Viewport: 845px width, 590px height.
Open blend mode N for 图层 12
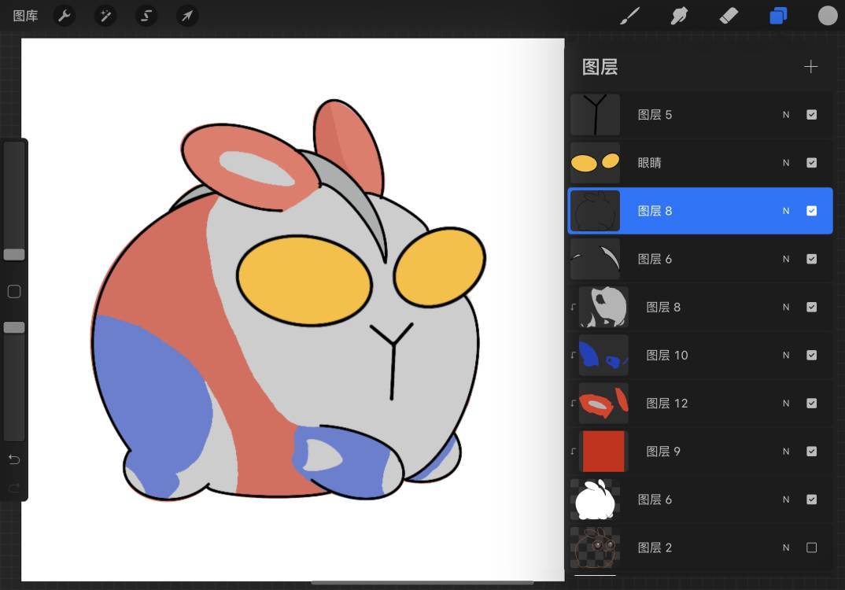786,403
